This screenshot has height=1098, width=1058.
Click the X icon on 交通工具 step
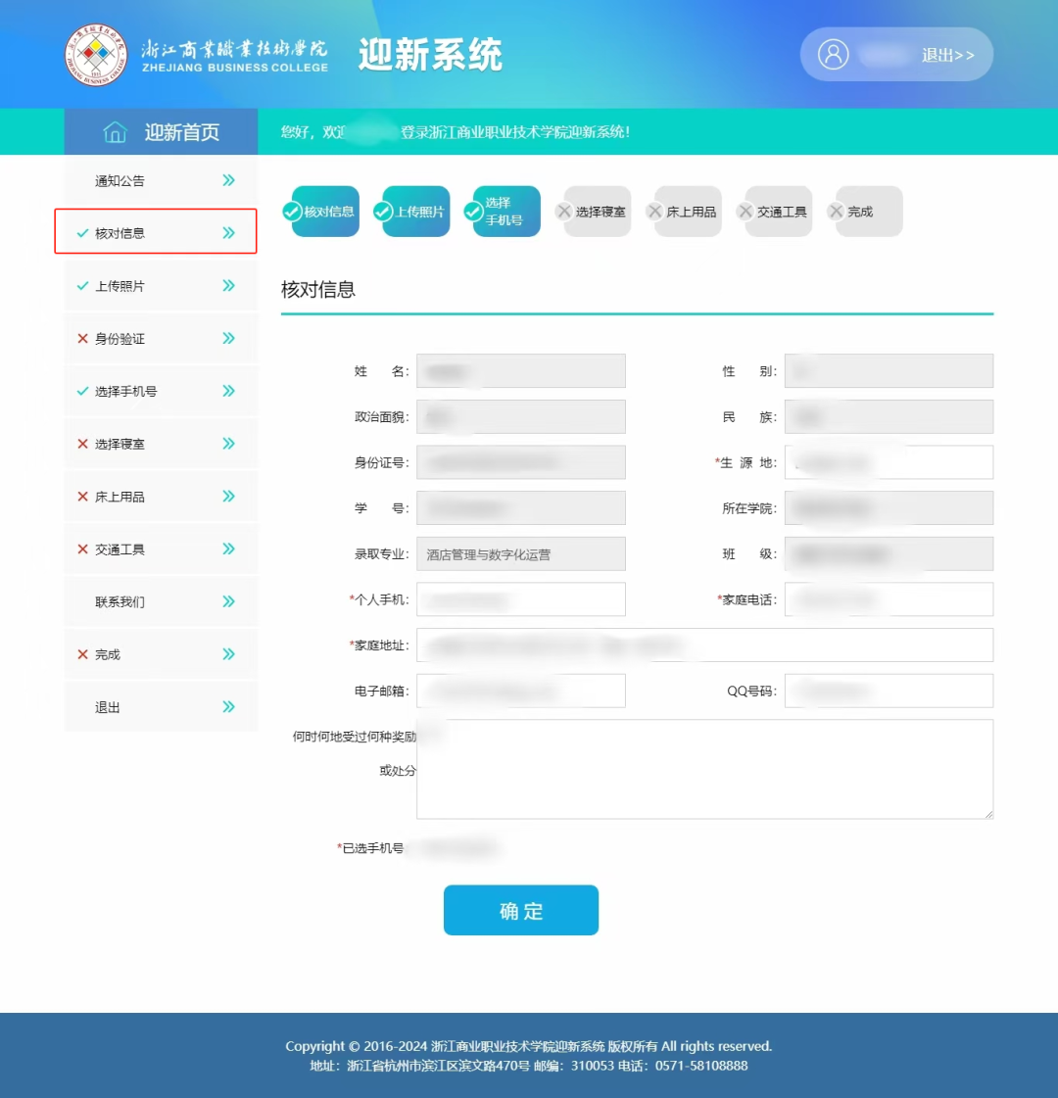click(x=745, y=212)
